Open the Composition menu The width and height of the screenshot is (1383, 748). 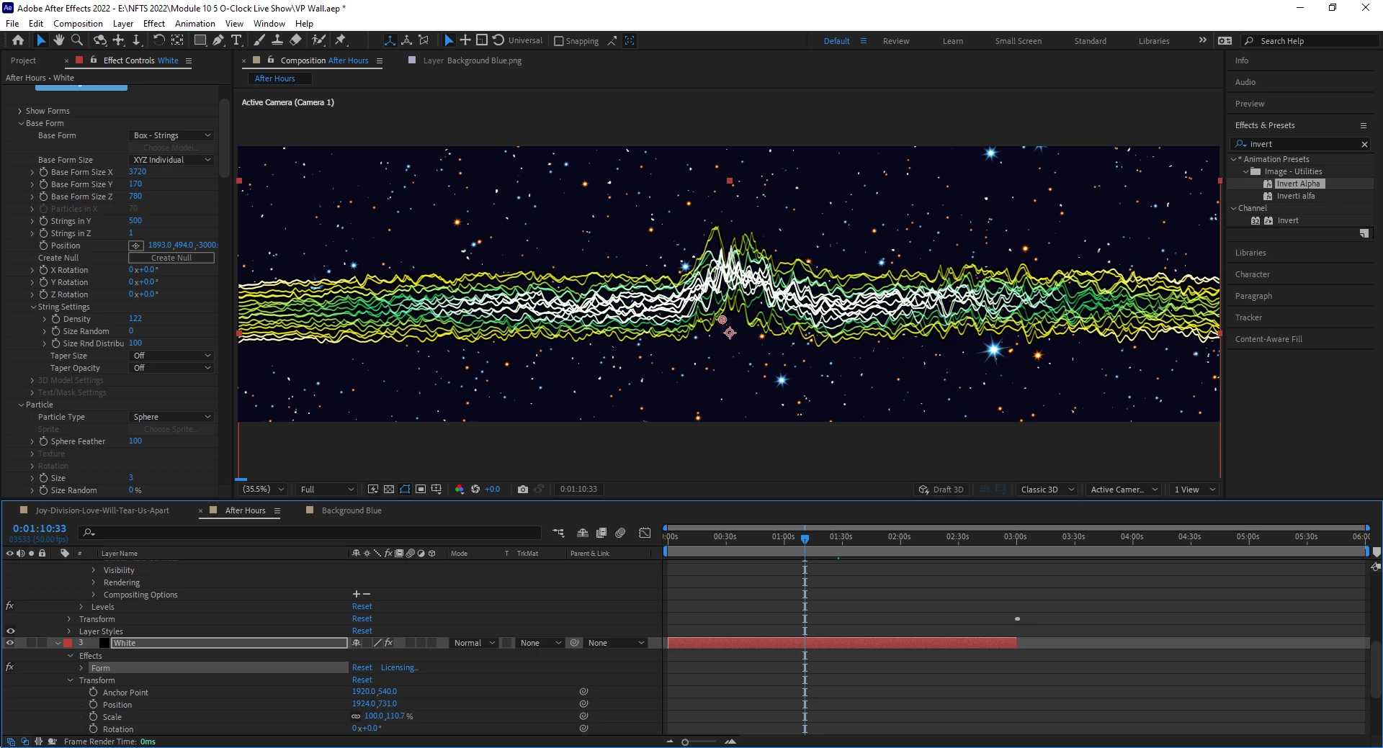(78, 24)
